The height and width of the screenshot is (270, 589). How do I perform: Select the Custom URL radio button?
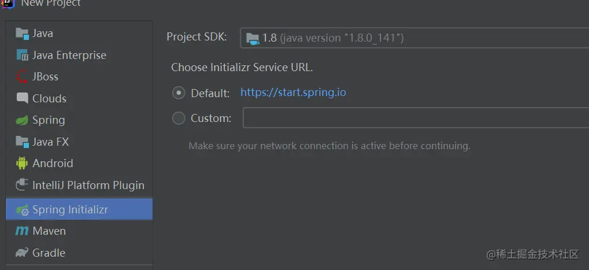179,119
